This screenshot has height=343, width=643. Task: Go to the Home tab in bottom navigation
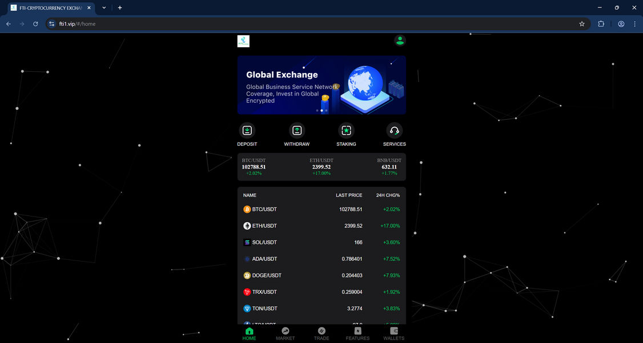tap(249, 334)
